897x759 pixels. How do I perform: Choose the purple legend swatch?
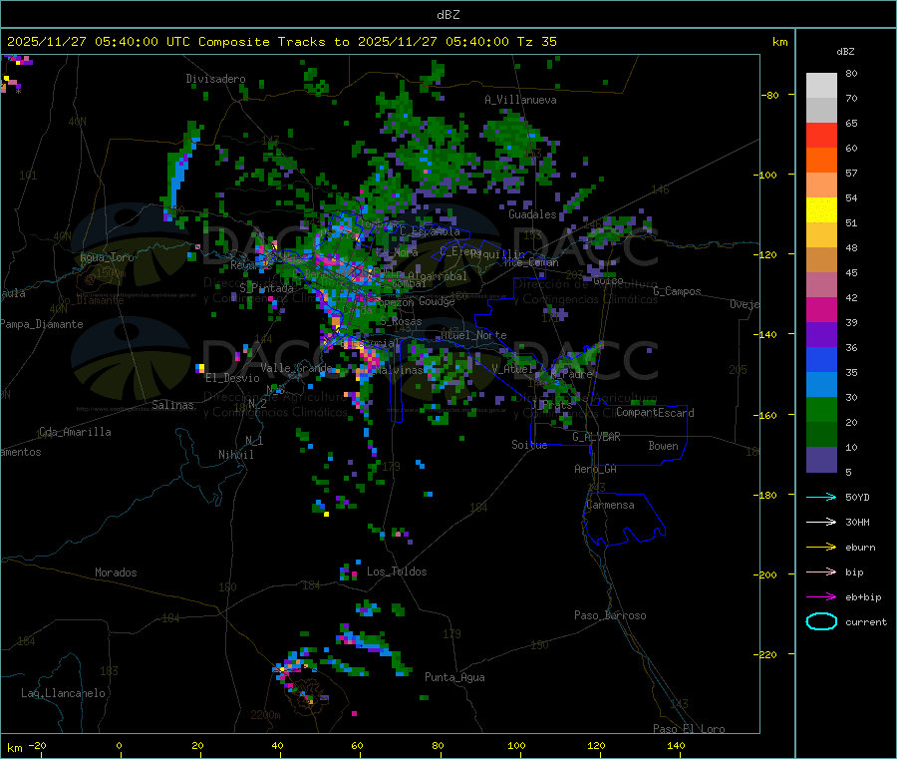pos(821,335)
